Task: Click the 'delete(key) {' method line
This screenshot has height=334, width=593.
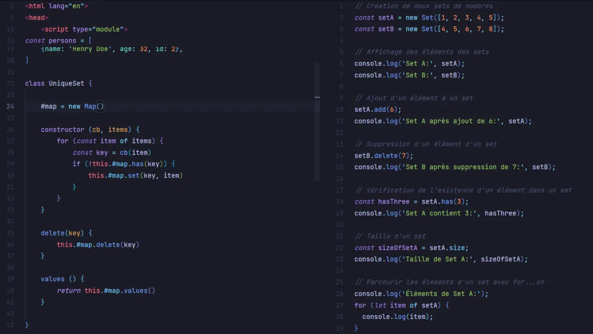Action: point(66,233)
